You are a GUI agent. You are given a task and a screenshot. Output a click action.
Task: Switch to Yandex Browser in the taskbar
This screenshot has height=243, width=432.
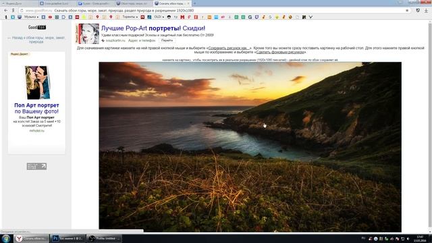point(32,238)
